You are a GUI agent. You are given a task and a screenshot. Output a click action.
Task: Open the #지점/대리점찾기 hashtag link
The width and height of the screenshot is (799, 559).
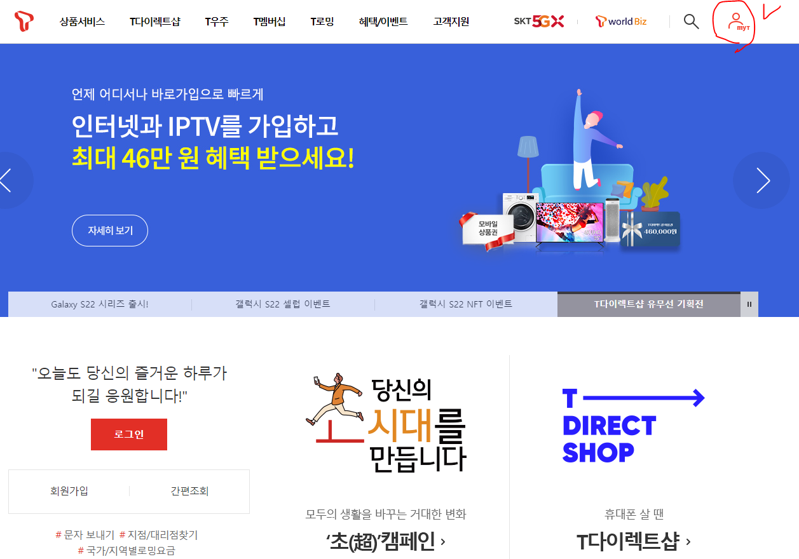click(x=158, y=535)
